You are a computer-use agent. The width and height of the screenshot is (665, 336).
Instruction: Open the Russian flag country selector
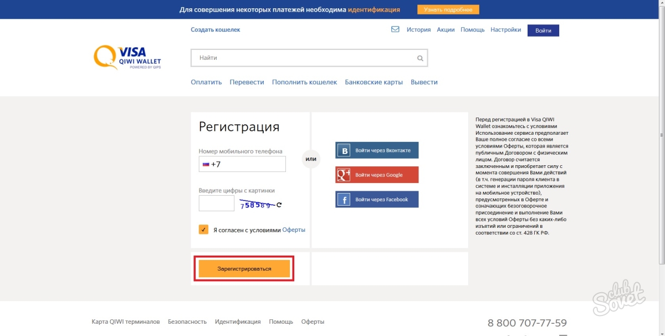tap(206, 164)
